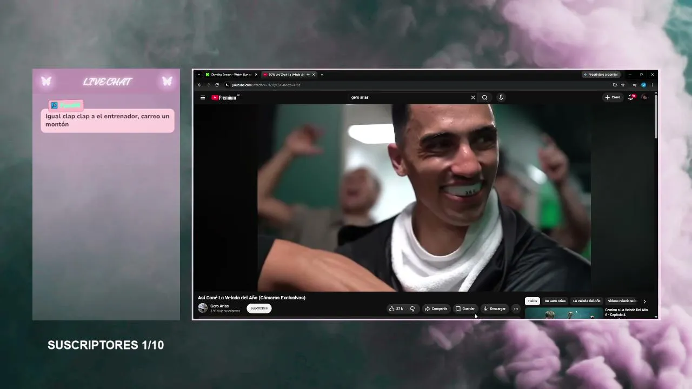The width and height of the screenshot is (692, 389).
Task: Select the 'De Gero Arias' filter chip
Action: pyautogui.click(x=555, y=301)
